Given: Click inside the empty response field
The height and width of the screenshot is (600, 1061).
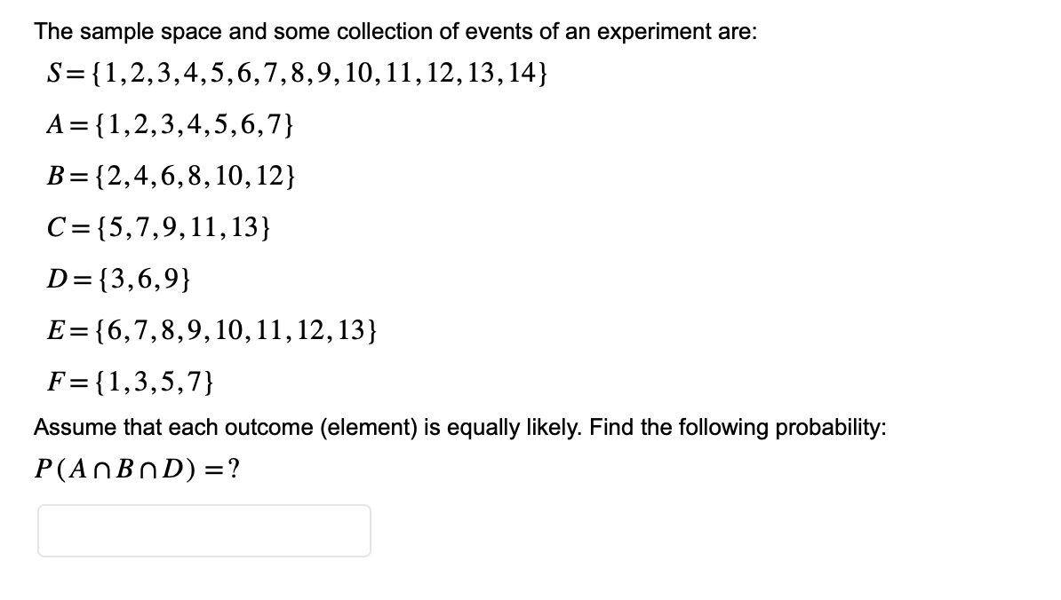Looking at the screenshot, I should 204,530.
